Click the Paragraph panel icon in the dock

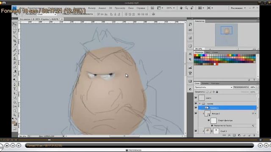coord(190,60)
